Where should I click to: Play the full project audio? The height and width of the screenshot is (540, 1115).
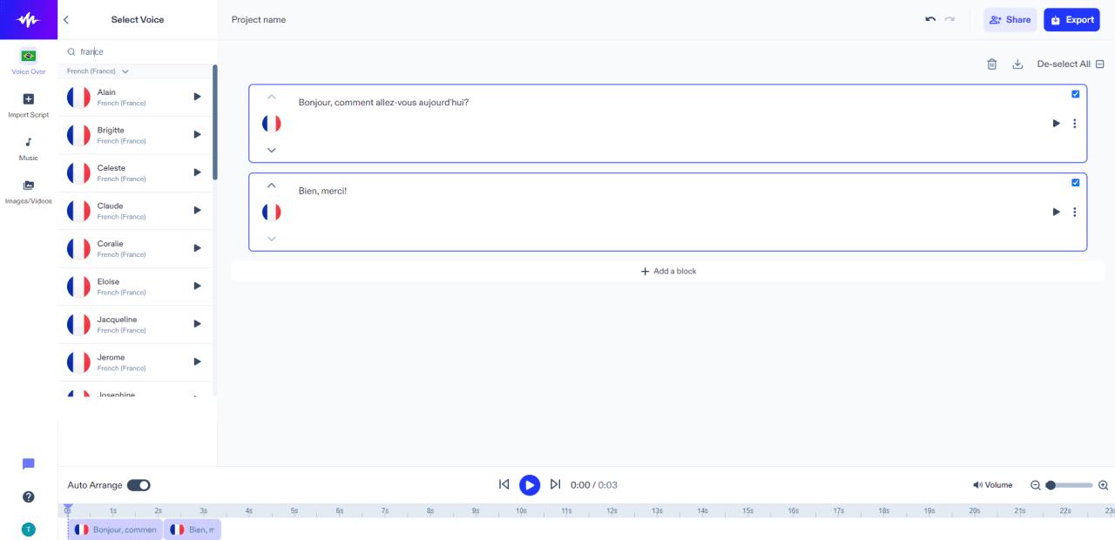(x=530, y=485)
